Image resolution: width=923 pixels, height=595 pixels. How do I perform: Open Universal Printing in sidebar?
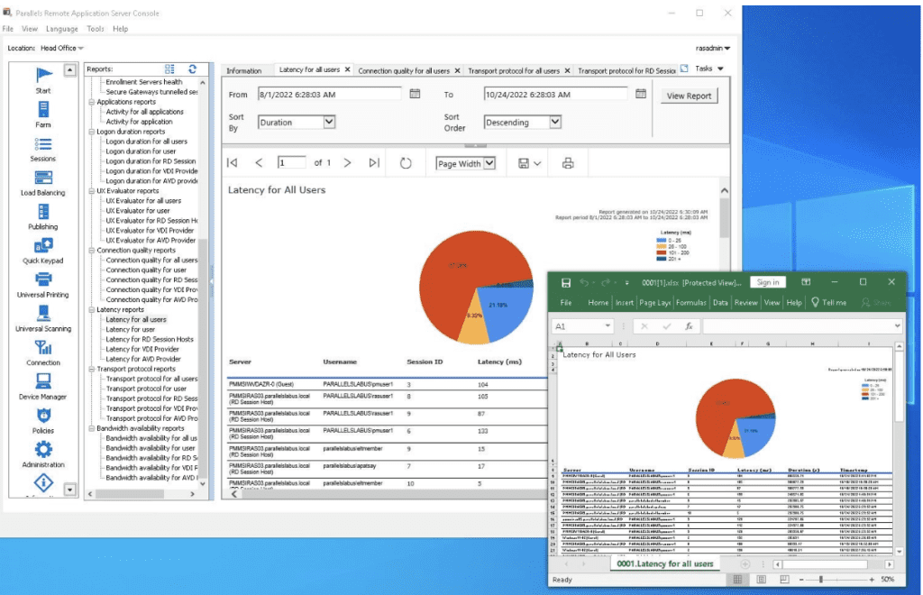43,281
